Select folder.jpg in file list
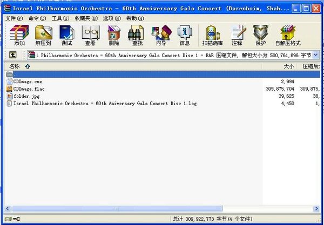Image resolution: width=324 pixels, height=225 pixels. tap(26, 96)
